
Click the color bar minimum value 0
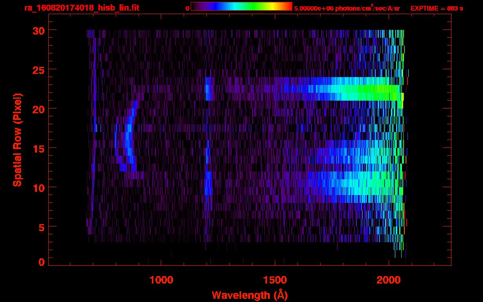[187, 8]
